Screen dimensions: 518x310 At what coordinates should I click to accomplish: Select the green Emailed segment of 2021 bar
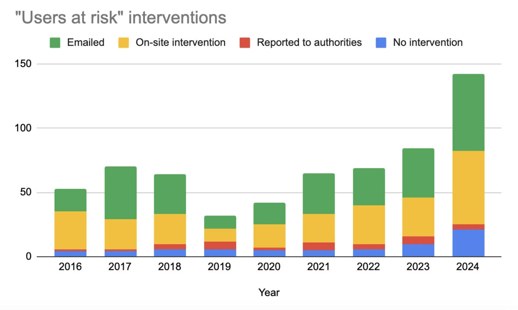(319, 193)
